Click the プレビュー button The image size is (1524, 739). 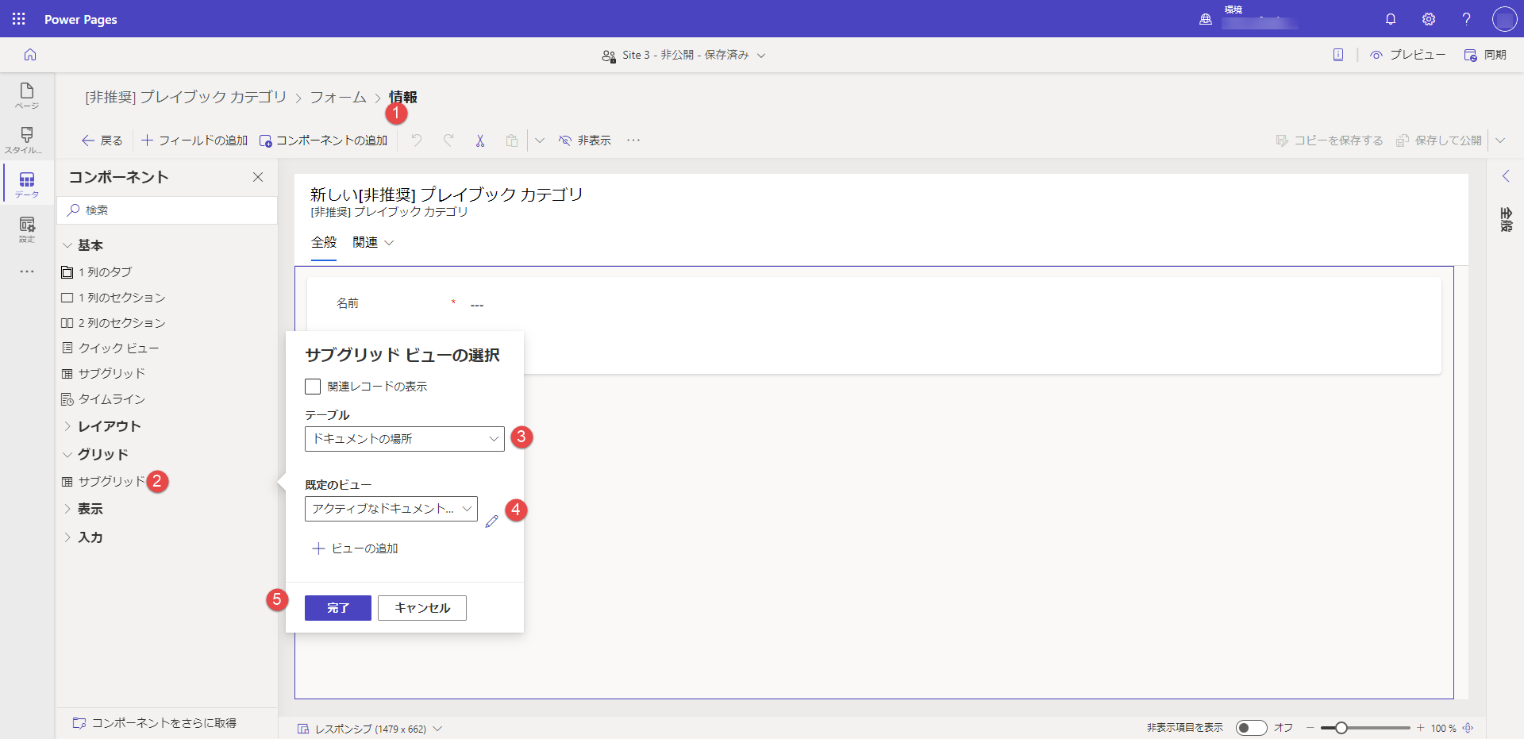(x=1407, y=55)
